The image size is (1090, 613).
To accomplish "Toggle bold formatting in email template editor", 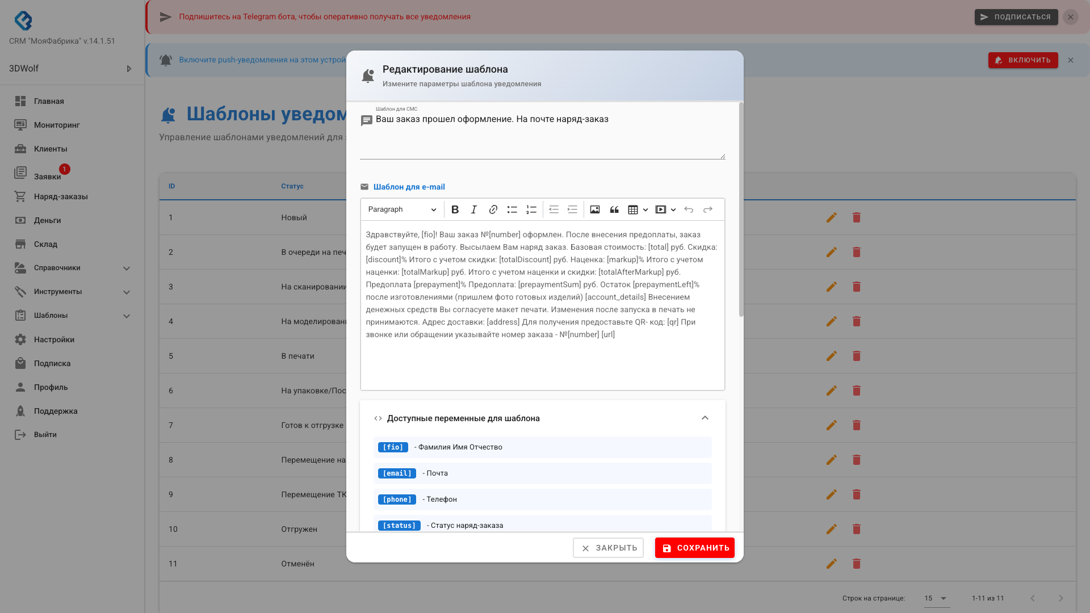I will coord(455,209).
